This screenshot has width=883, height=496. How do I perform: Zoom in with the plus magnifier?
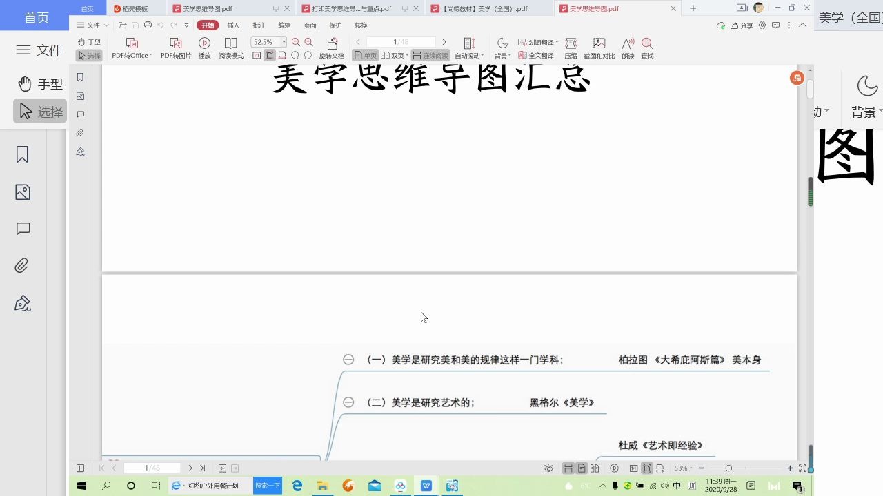click(x=308, y=42)
